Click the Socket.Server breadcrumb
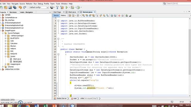This screenshot has width=191, height=107. click(x=62, y=98)
